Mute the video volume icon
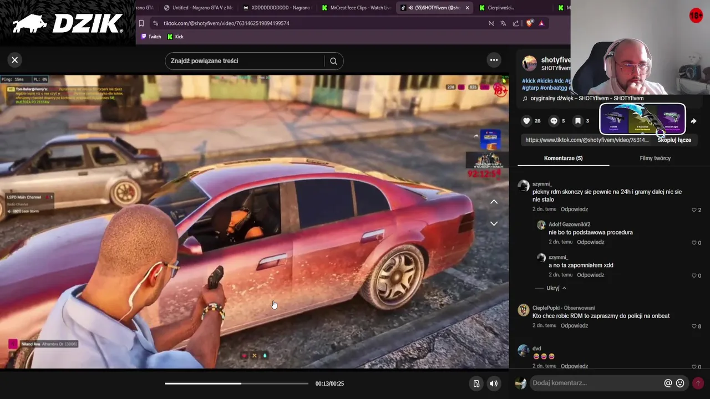 click(x=493, y=383)
